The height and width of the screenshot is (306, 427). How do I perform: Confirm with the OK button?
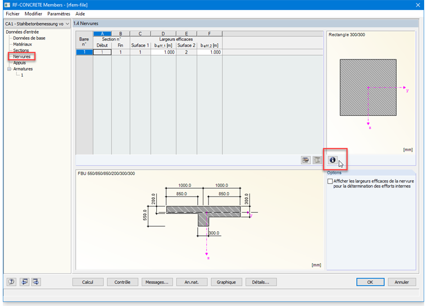[x=370, y=282]
